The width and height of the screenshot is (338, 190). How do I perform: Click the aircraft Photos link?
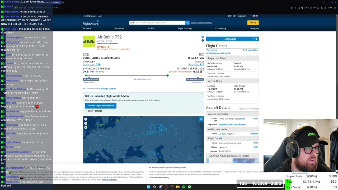click(255, 118)
